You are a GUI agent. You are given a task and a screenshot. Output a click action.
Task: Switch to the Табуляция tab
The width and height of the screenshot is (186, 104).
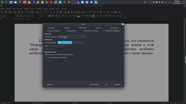pyautogui.click(x=51, y=28)
